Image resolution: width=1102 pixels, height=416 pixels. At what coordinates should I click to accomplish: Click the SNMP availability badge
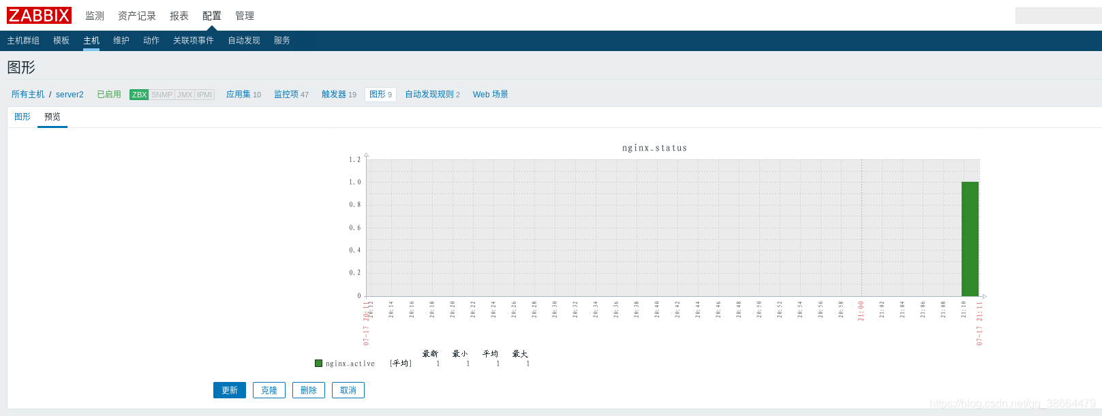[x=162, y=95]
